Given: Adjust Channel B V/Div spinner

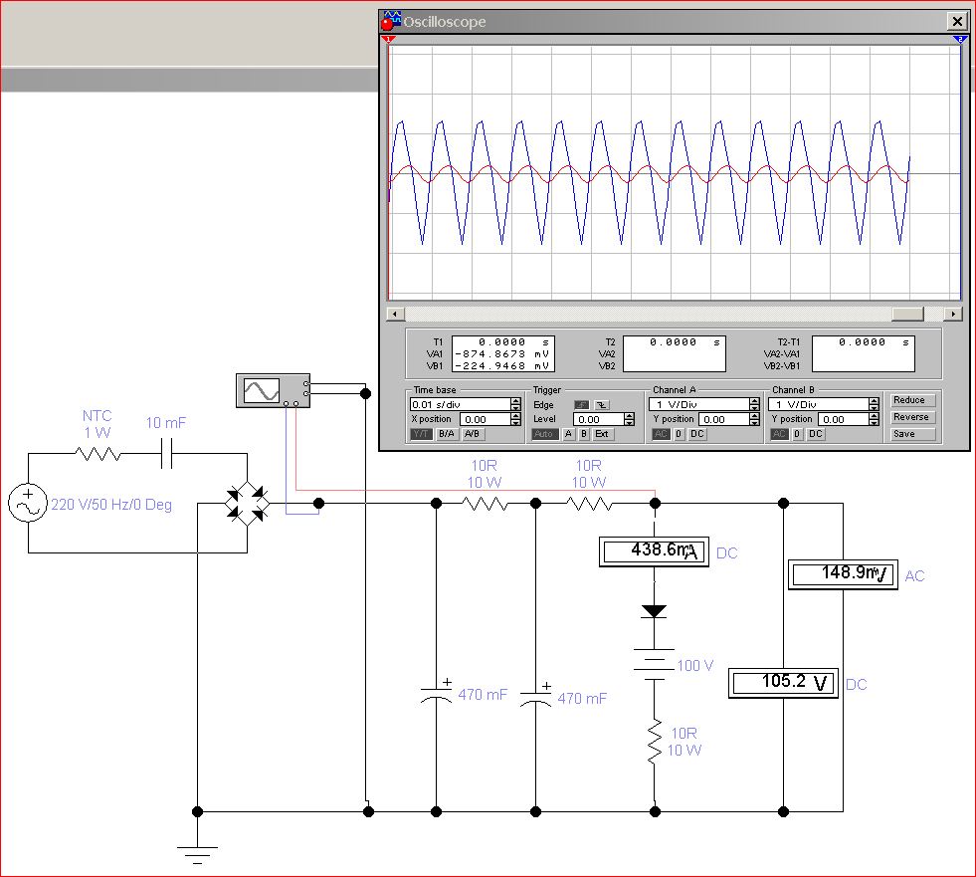Looking at the screenshot, I should 874,405.
